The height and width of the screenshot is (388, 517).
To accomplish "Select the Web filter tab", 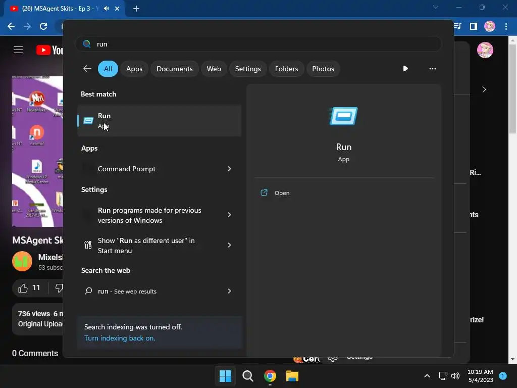I will [x=214, y=69].
